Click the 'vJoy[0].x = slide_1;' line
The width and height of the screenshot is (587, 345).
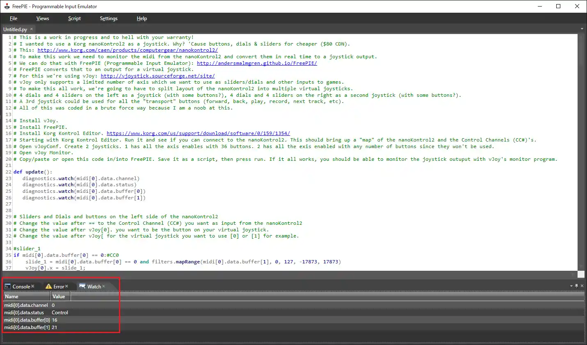(x=55, y=268)
